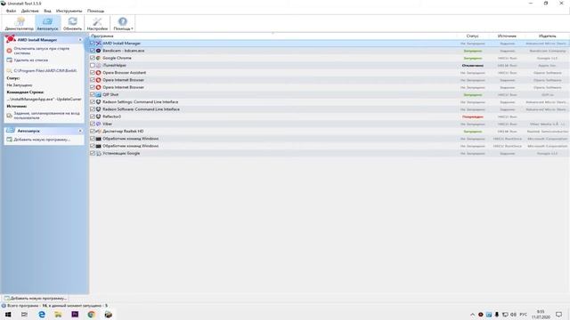Click the Установщик Google row icon

99,153
